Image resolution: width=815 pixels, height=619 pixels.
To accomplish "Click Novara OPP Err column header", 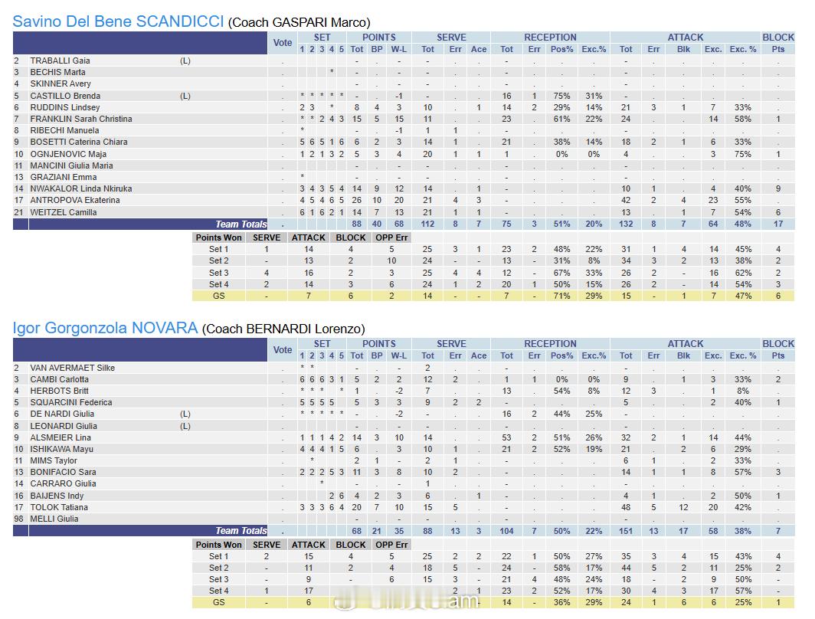I will [391, 545].
